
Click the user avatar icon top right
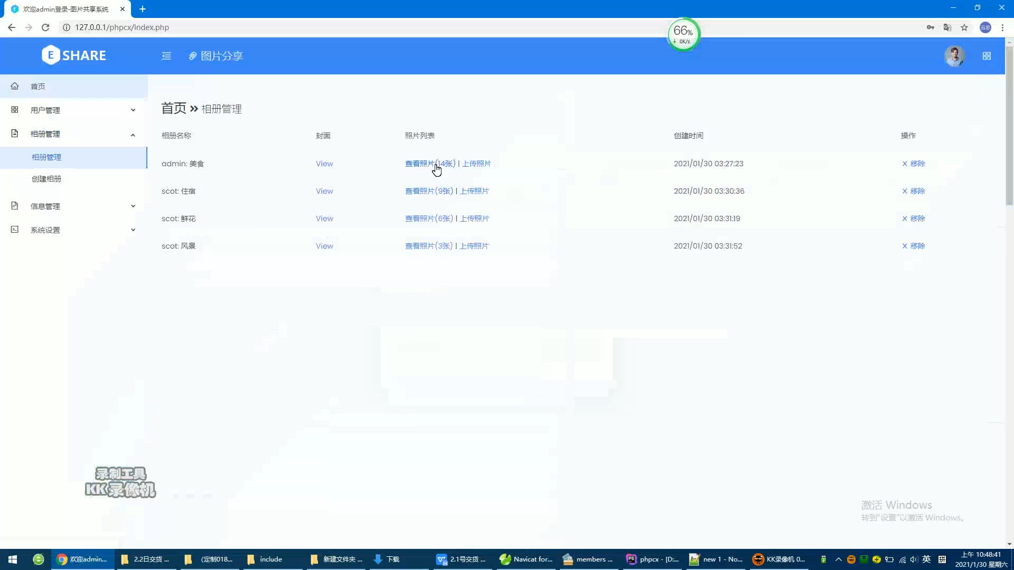click(954, 55)
